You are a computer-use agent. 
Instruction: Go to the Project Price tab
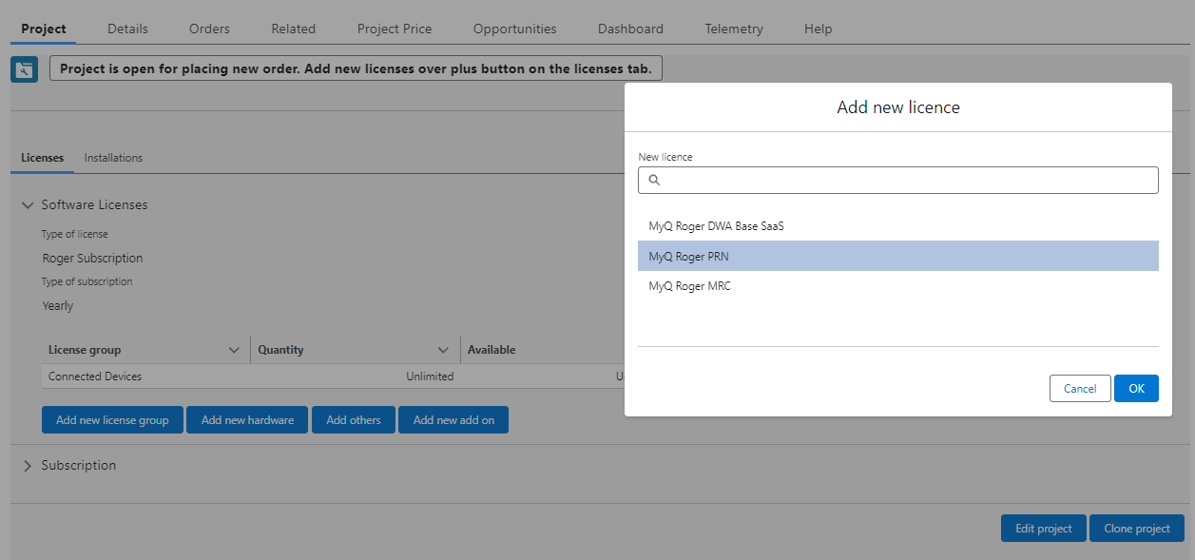pyautogui.click(x=395, y=29)
